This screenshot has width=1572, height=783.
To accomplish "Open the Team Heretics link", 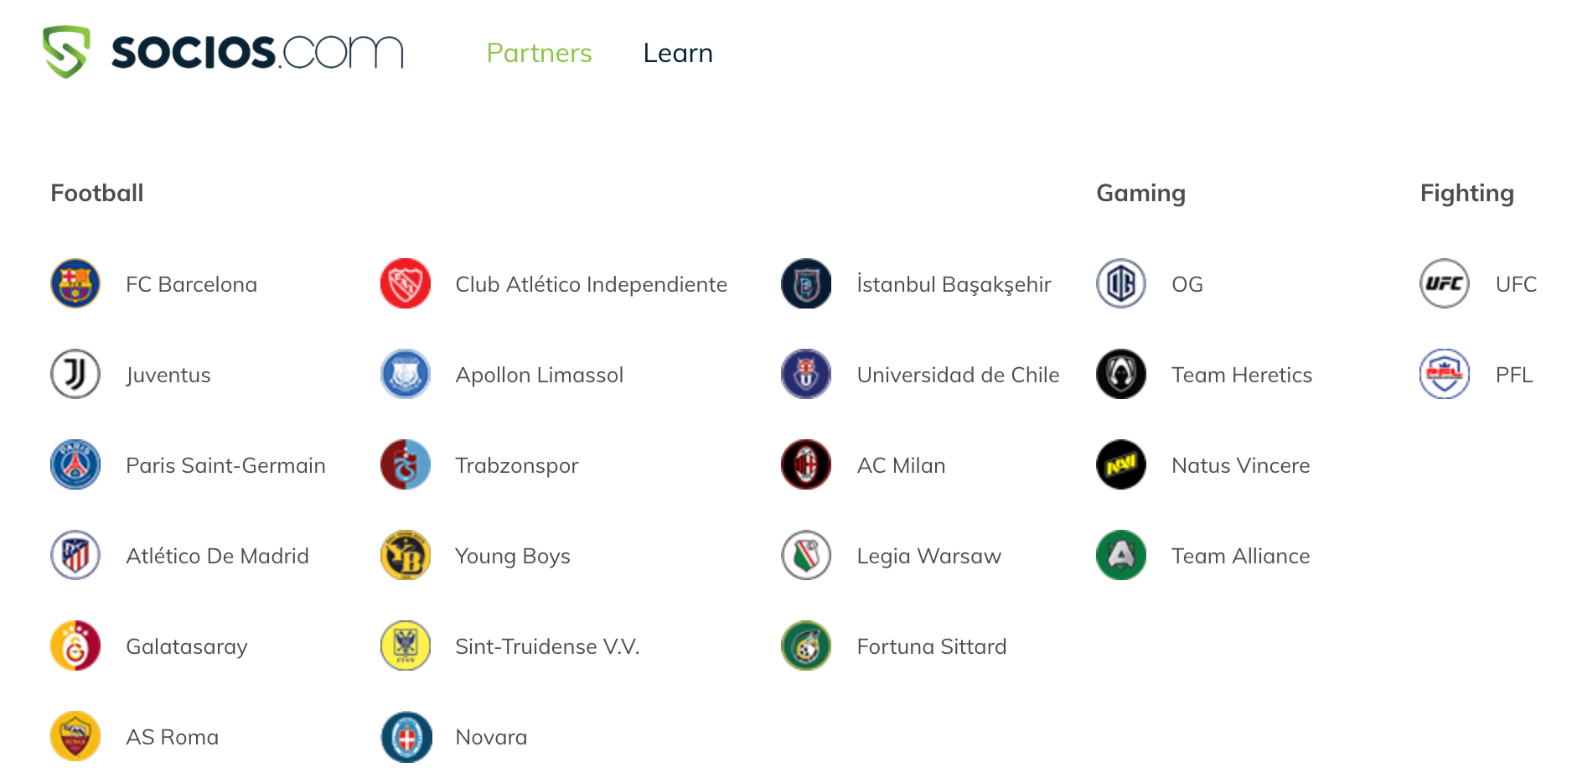I will 1241,375.
